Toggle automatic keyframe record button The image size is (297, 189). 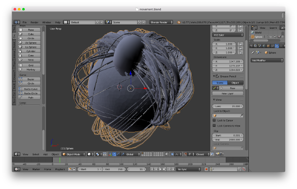206,169
